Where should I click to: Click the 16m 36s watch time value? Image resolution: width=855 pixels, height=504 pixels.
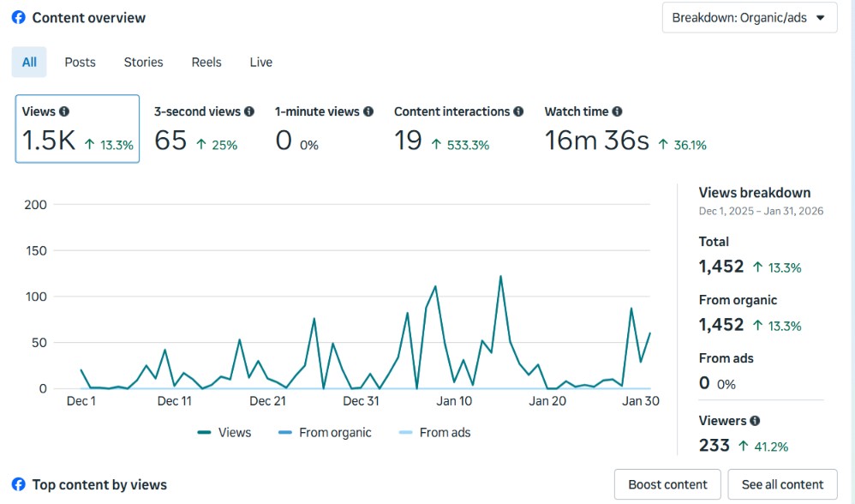[x=597, y=141]
